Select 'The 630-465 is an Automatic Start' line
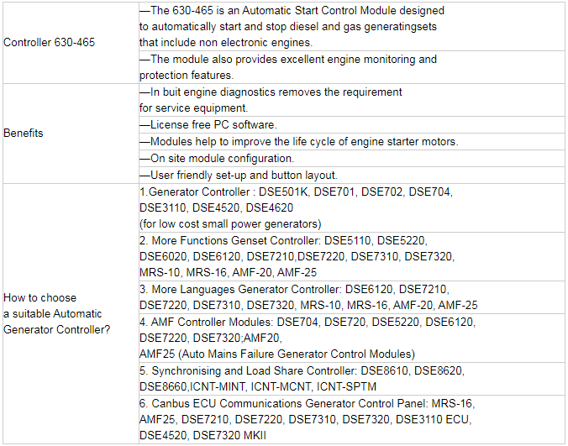568x446 pixels. 292,10
